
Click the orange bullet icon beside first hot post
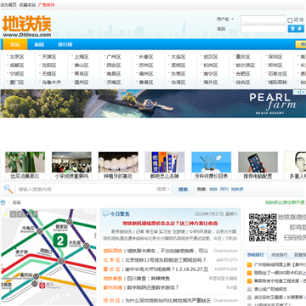249,265
